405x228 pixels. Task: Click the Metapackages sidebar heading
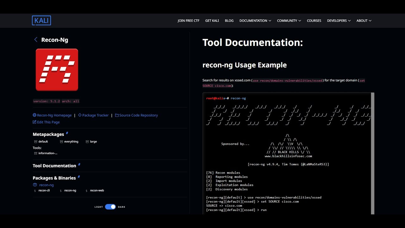(x=48, y=134)
